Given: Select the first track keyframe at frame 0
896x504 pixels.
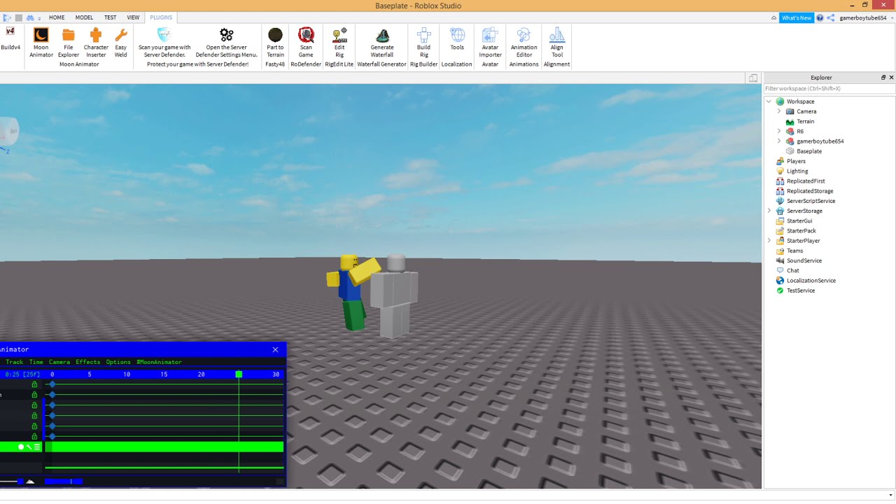Looking at the screenshot, I should point(52,384).
